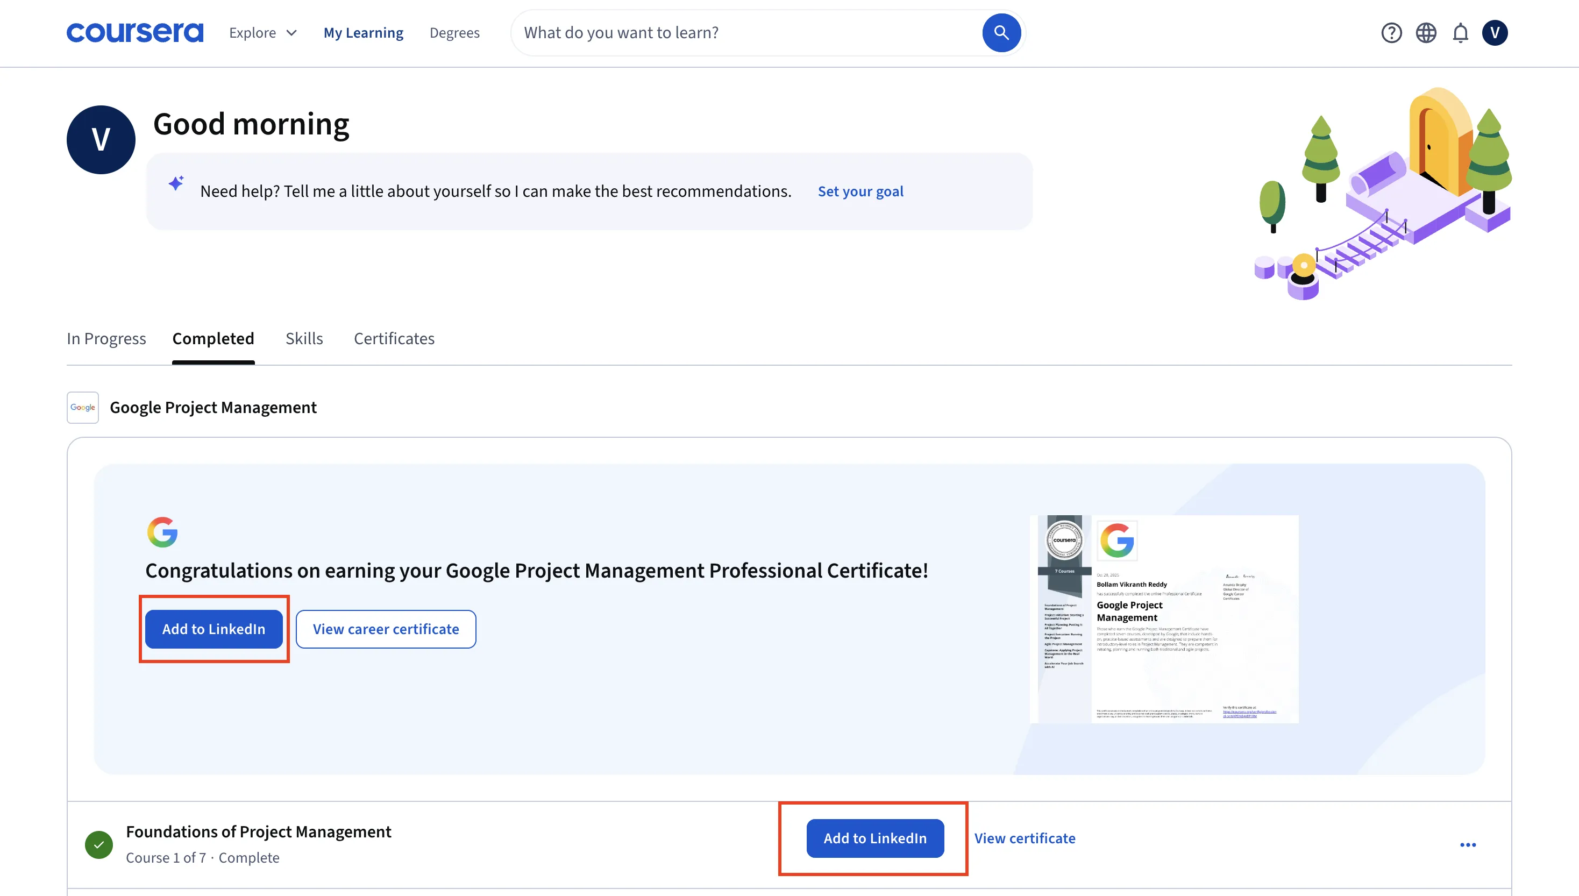Go to My Learning
Screen dimensions: 1579x896
click(x=363, y=33)
